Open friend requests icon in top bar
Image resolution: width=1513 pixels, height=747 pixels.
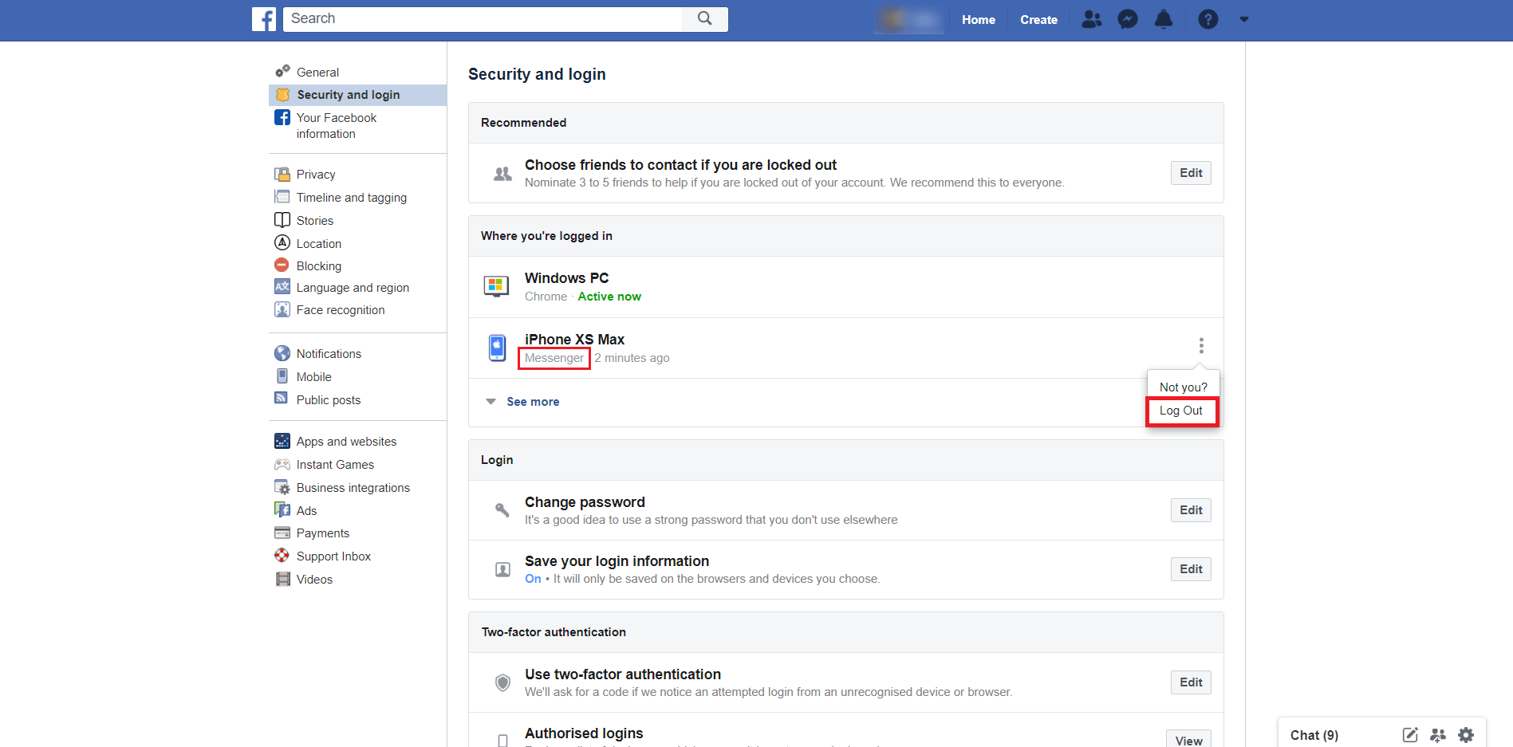[x=1091, y=19]
